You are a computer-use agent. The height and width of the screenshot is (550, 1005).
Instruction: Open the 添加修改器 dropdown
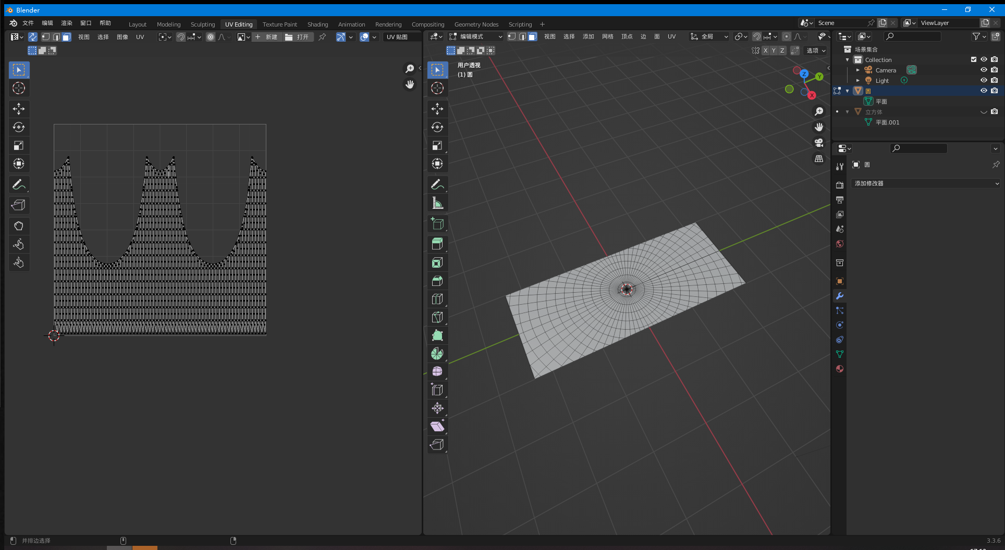926,183
